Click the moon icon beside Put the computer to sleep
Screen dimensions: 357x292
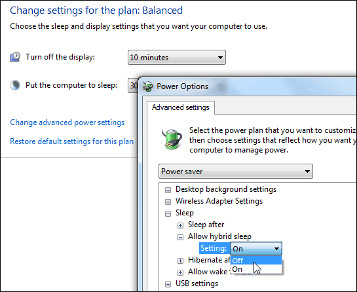tap(15, 85)
